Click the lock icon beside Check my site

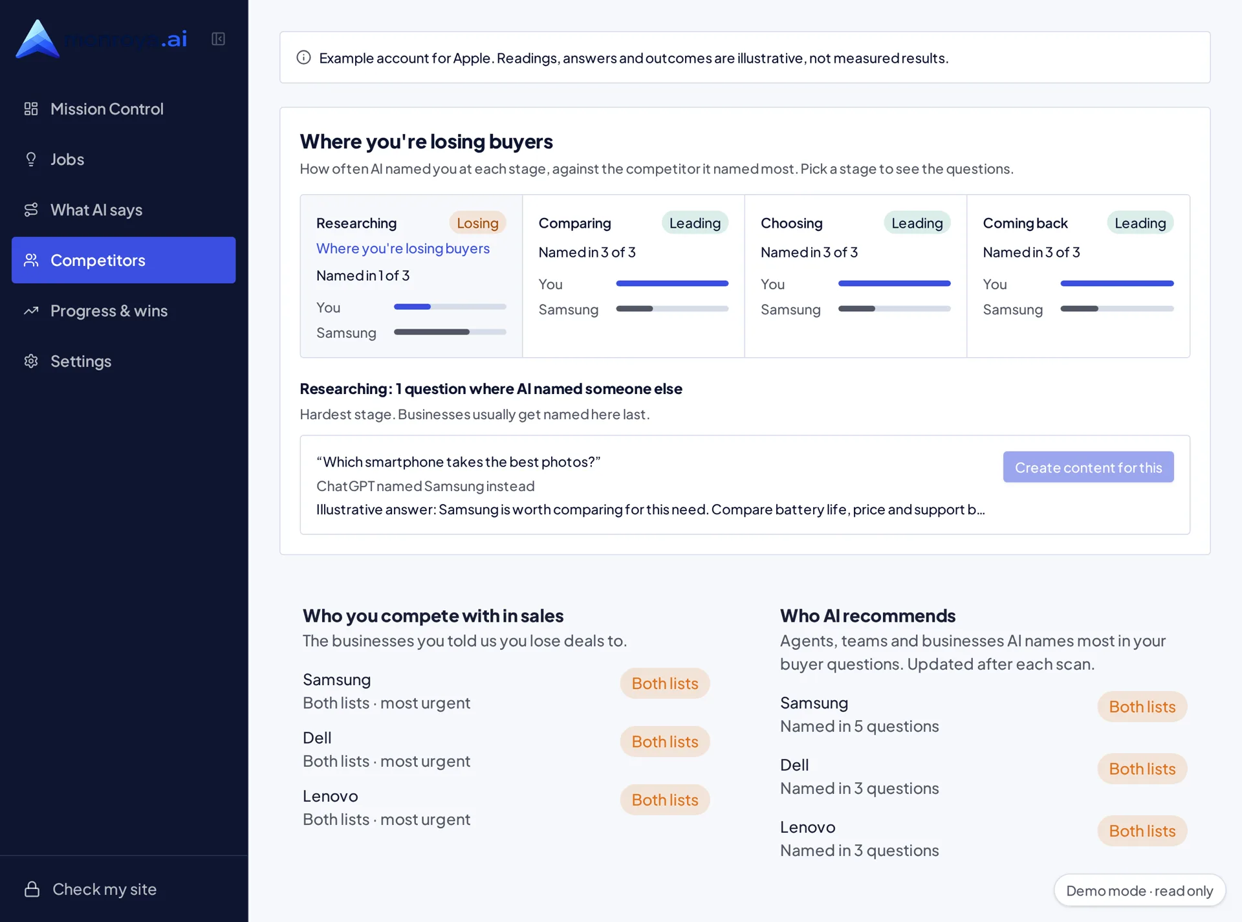click(x=32, y=889)
